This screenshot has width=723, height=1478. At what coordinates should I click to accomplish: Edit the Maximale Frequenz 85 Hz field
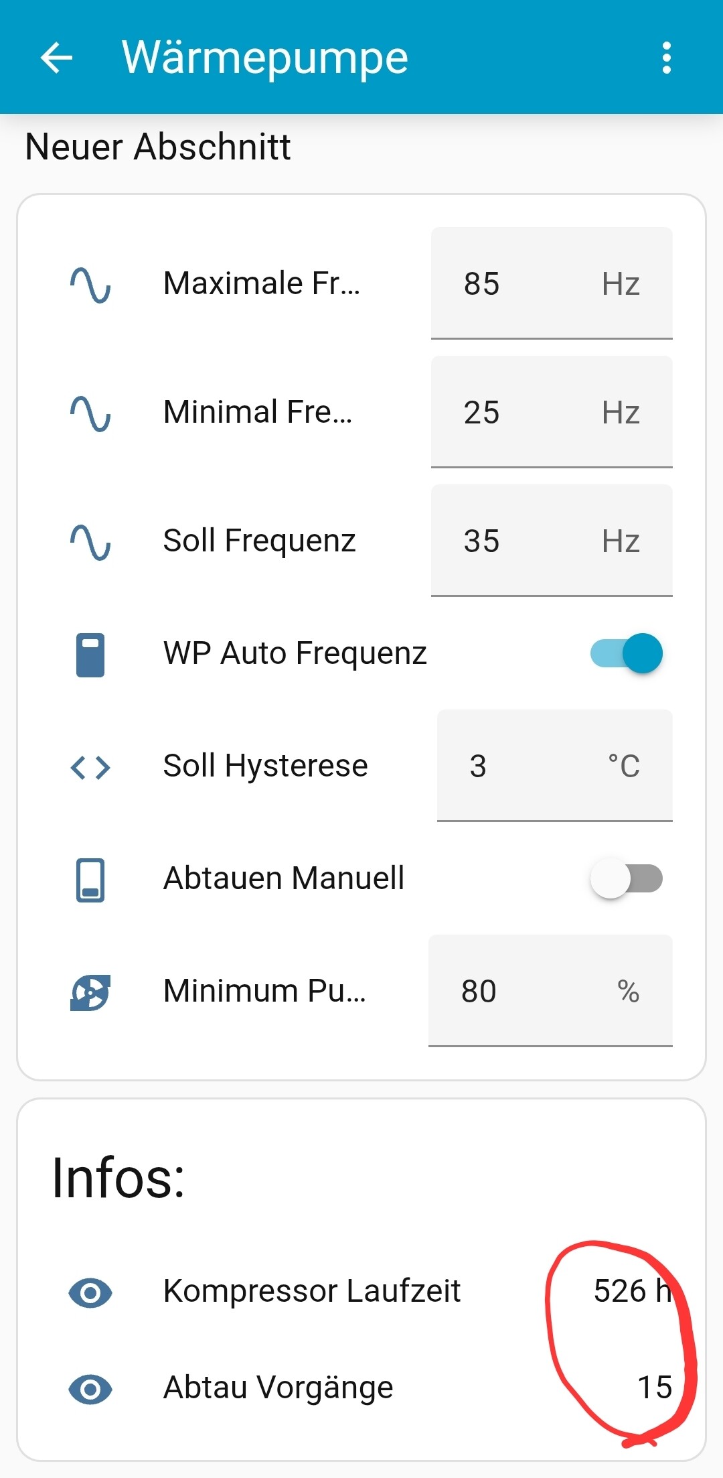pyautogui.click(x=552, y=283)
